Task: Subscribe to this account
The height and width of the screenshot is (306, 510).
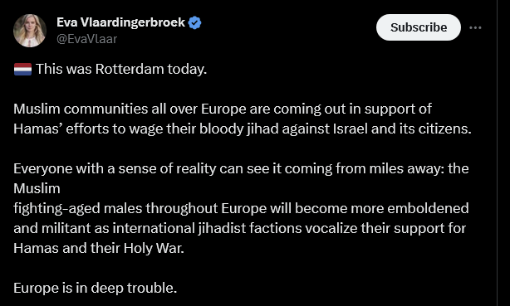Action: point(419,27)
